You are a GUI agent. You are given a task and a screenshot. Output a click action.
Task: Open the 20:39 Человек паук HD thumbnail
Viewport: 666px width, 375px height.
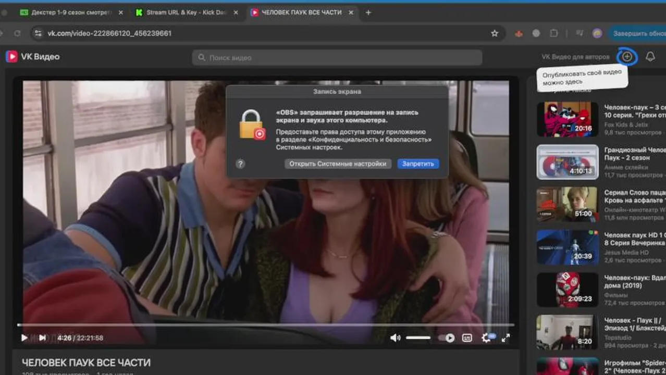pos(568,247)
